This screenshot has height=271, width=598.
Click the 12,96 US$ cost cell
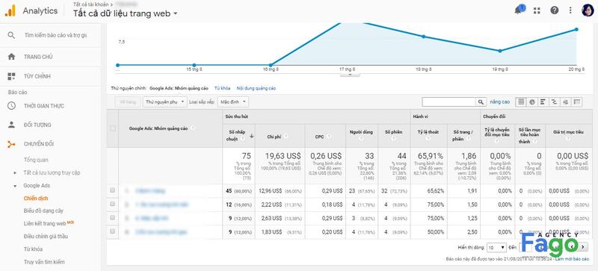[x=271, y=190]
